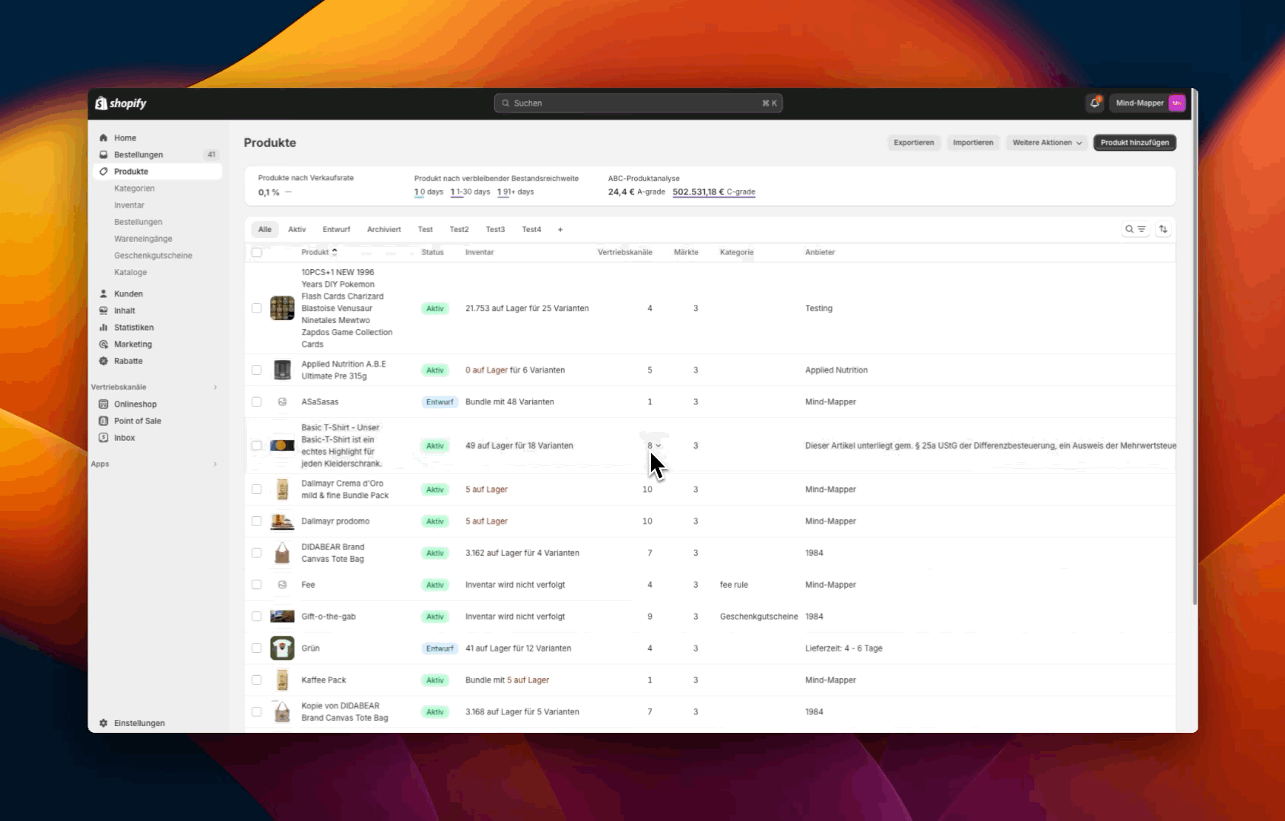Viewport: 1285px width, 821px height.
Task: Click the Produkt column sort arrows
Action: pos(334,252)
